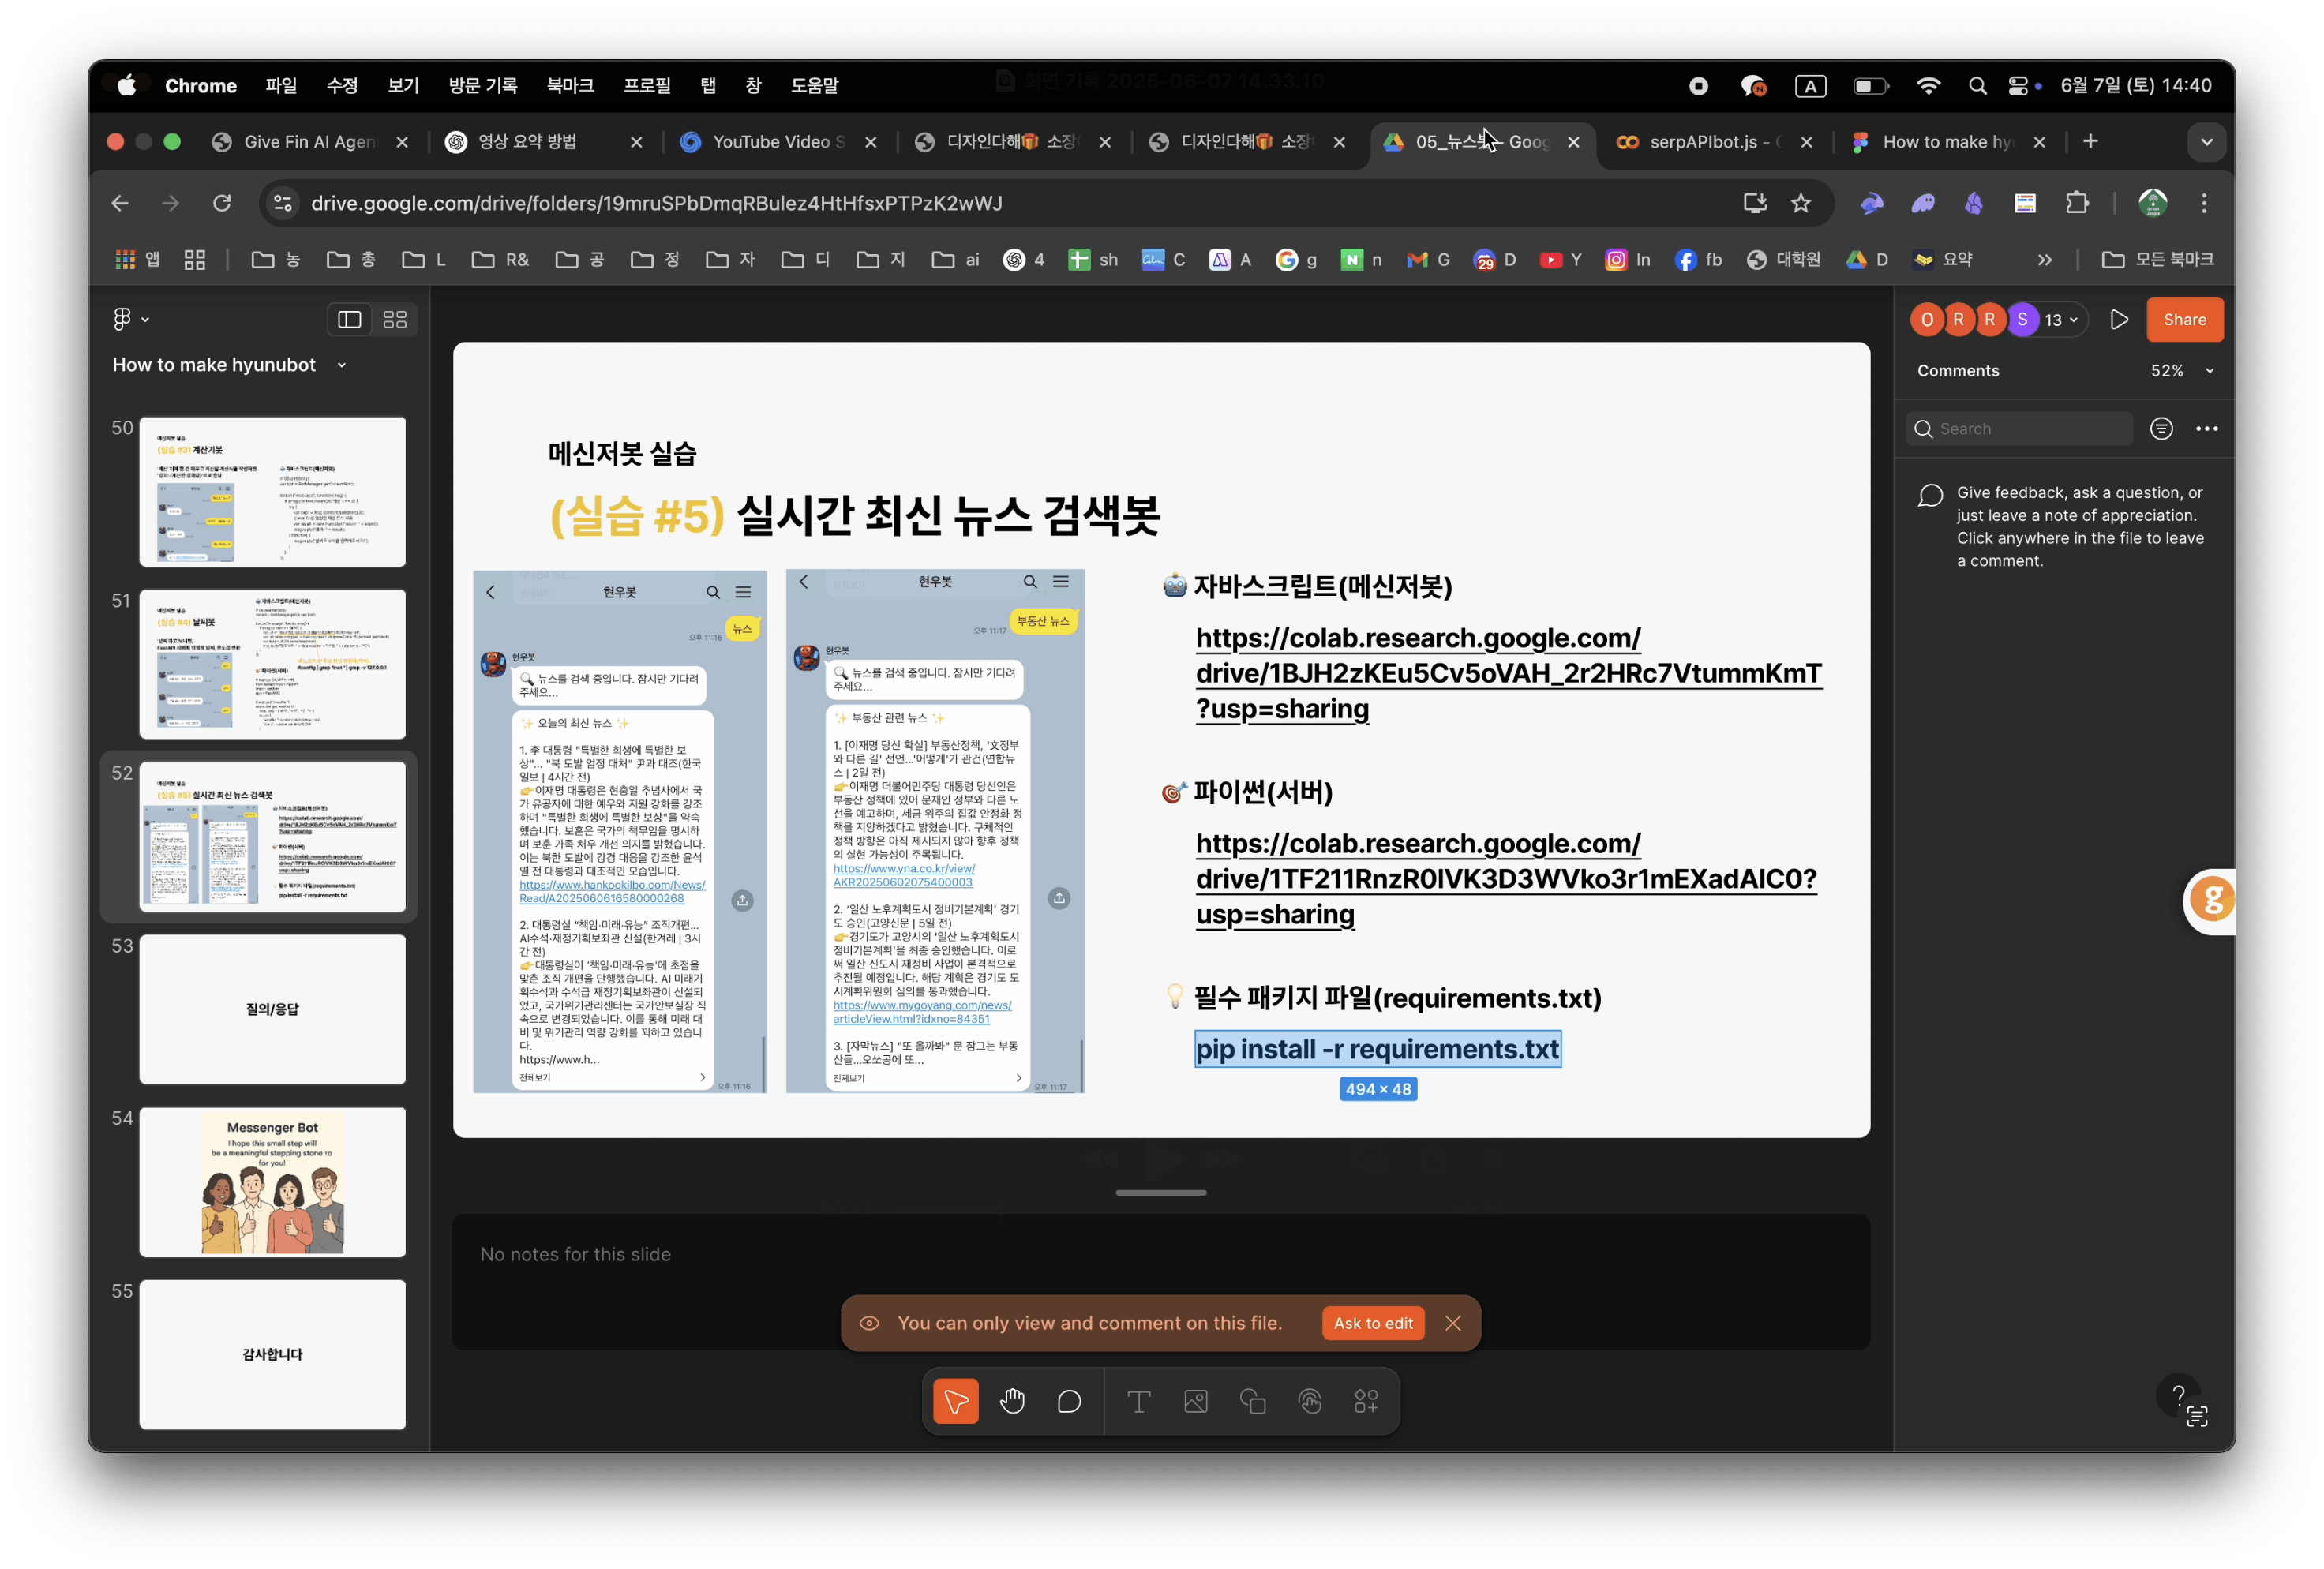Click the address bar URL

point(656,203)
